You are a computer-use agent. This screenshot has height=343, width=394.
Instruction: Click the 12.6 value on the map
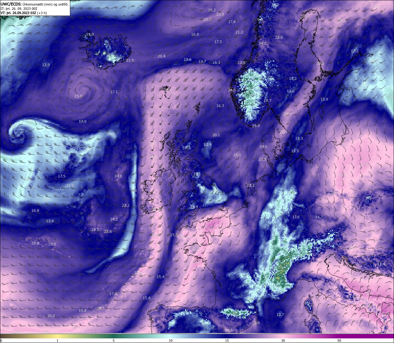(x=291, y=91)
